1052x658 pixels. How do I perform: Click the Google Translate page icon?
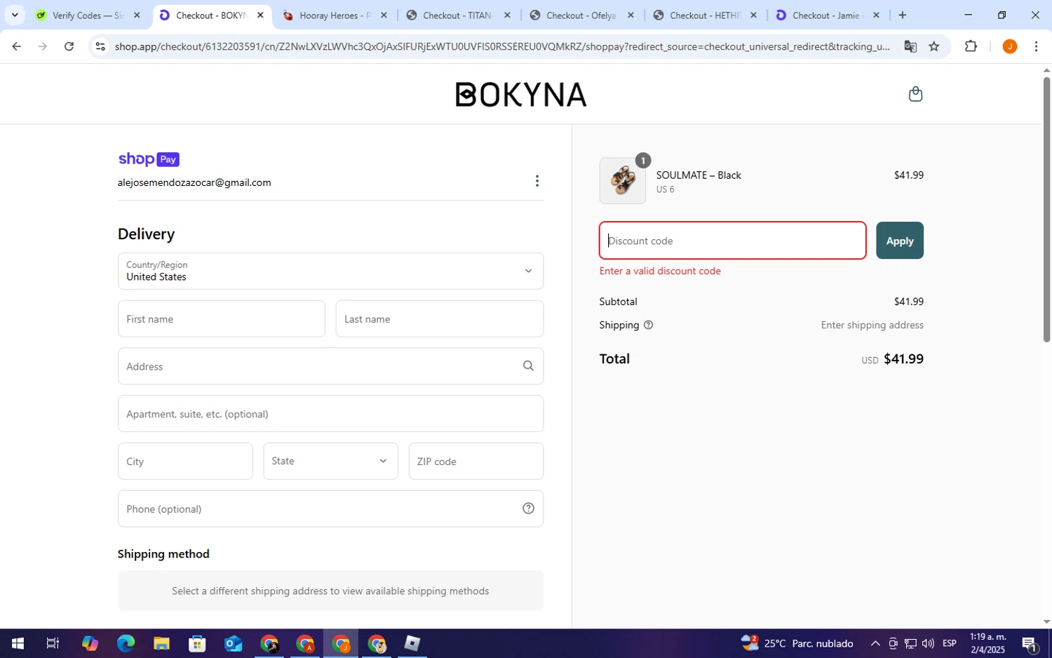click(910, 46)
